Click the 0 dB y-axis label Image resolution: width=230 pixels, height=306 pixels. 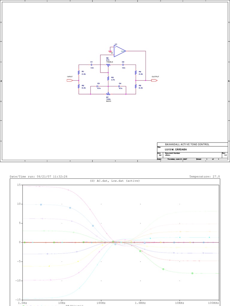(20, 242)
